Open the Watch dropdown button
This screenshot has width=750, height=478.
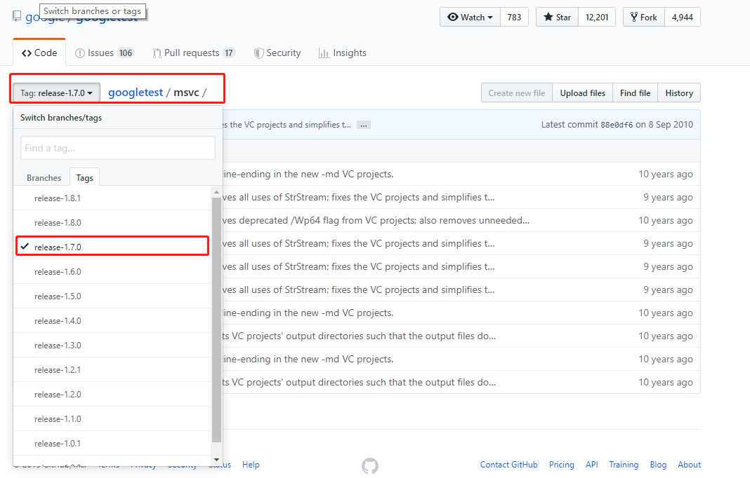(x=471, y=18)
